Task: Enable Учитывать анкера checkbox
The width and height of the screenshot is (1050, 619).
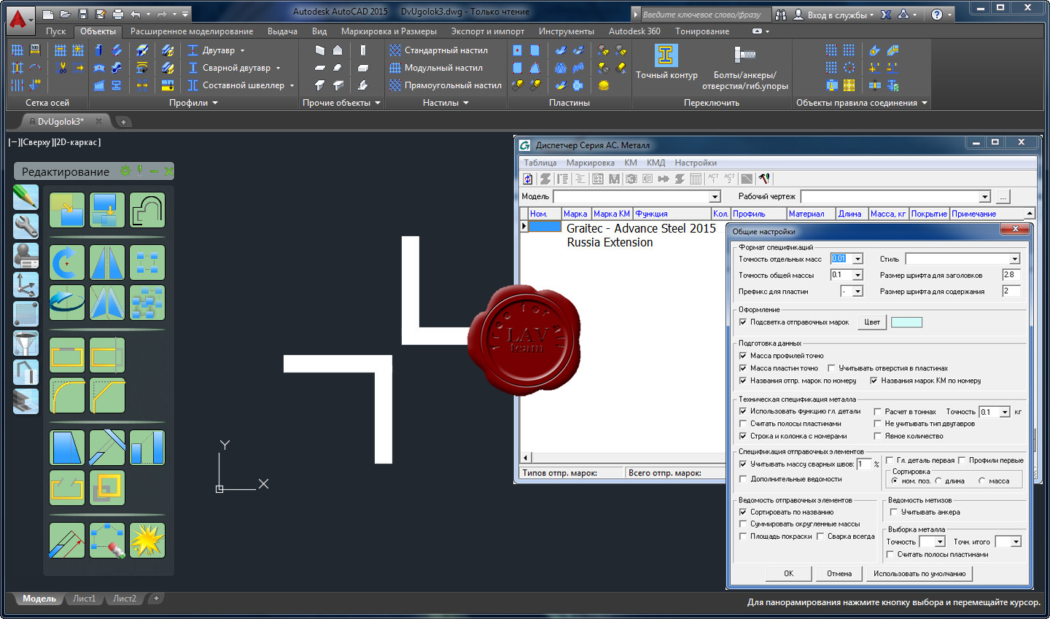Action: pos(893,512)
